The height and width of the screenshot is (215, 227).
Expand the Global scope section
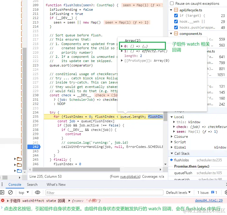tap(172, 147)
